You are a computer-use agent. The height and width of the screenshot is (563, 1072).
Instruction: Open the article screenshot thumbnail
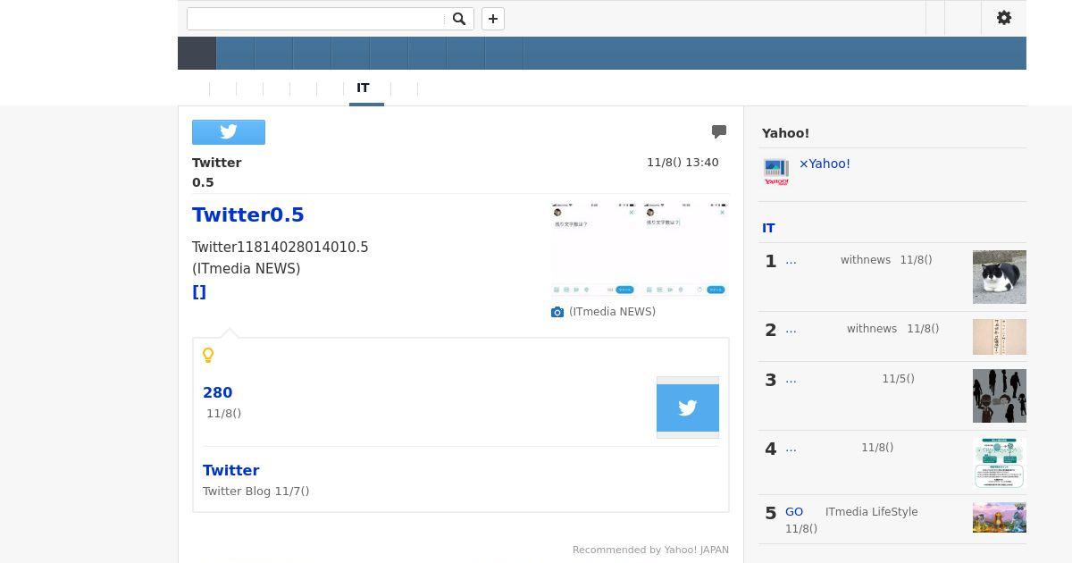pyautogui.click(x=640, y=250)
